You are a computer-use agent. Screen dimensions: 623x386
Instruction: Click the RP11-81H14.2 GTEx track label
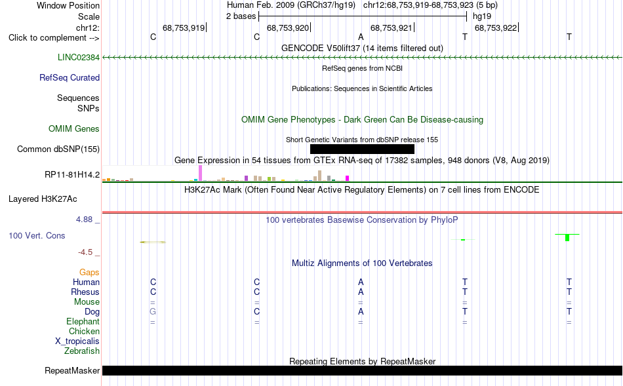[72, 174]
